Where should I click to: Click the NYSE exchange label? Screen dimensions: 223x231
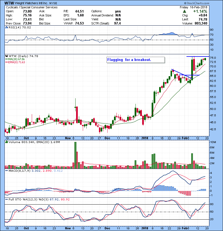[53, 3]
